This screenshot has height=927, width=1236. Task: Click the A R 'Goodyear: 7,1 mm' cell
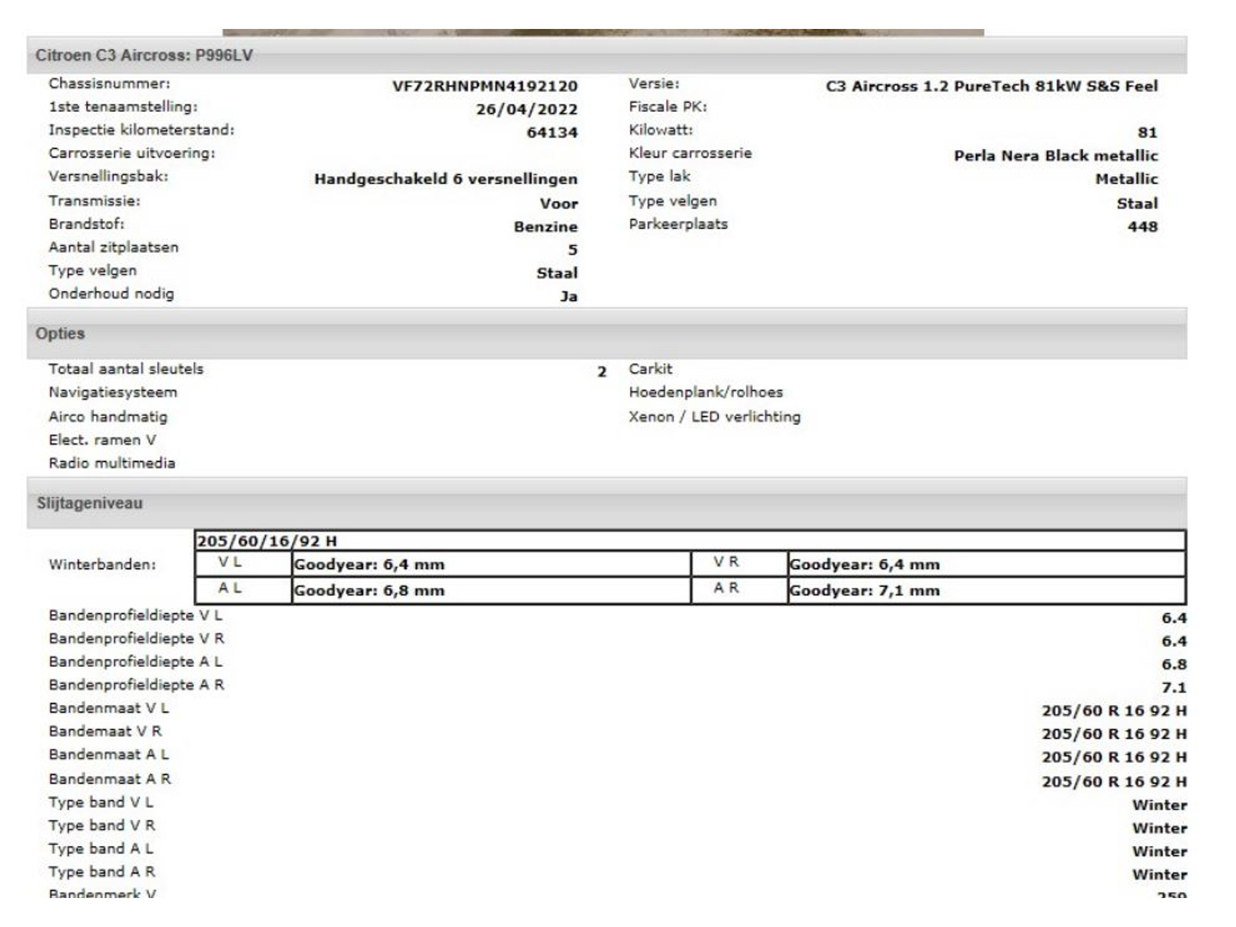click(x=986, y=590)
